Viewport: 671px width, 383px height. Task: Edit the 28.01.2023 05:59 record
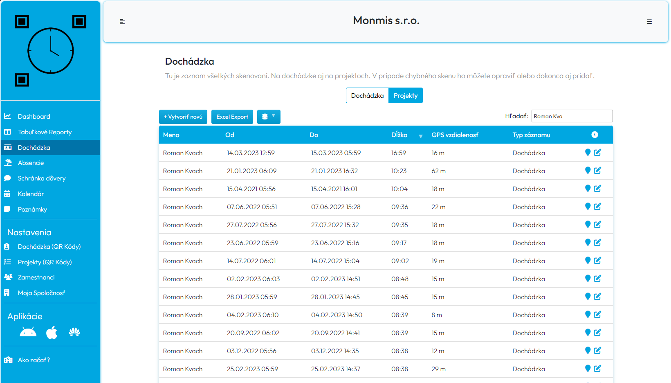(x=597, y=296)
